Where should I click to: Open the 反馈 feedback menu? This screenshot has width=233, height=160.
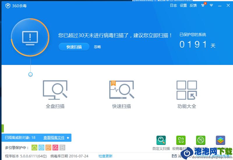coord(193,6)
